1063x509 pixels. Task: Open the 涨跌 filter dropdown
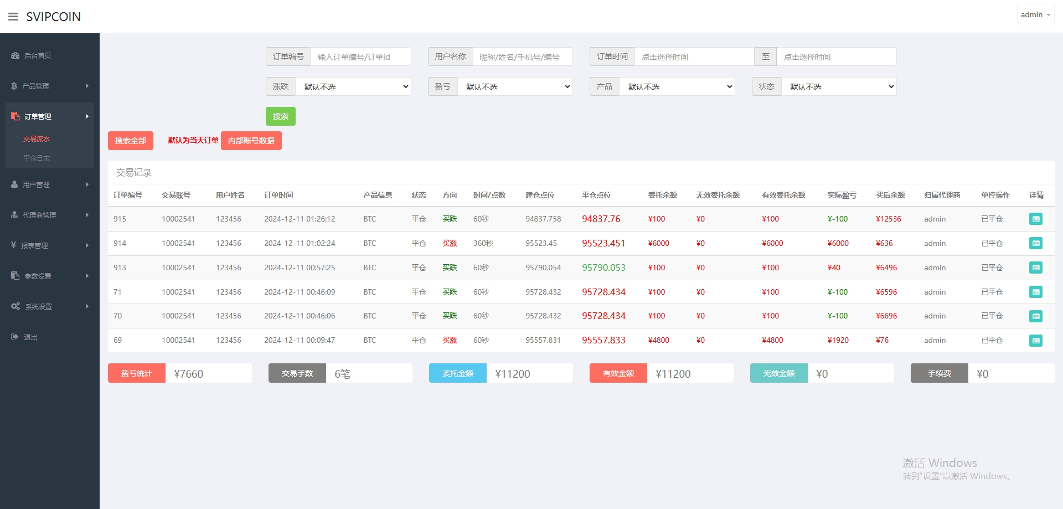click(x=353, y=86)
